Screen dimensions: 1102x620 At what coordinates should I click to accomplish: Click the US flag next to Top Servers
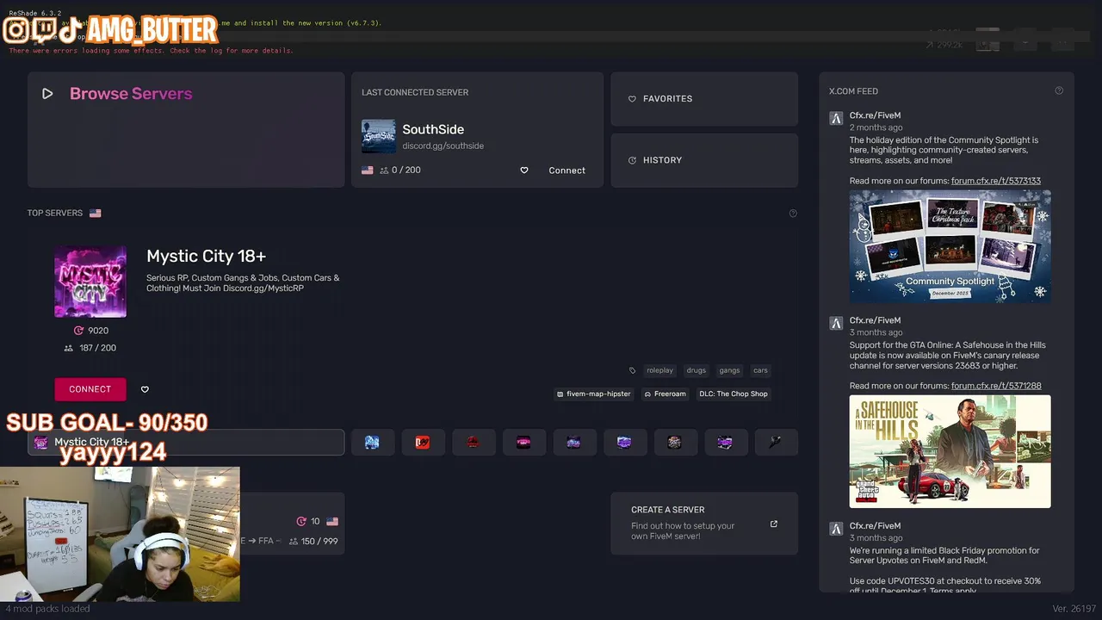tap(96, 213)
